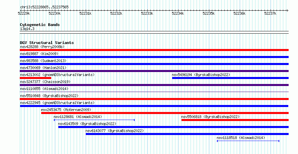Open nsv1118518 (Alsmadi2014) label
Viewport: 298px width, 154px height.
241,138
